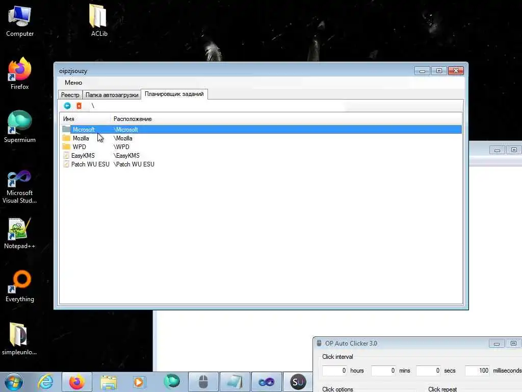Click the Windows Start button

tap(14, 382)
